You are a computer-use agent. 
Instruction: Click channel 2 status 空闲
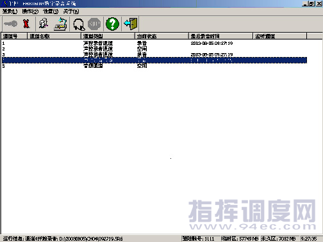pos(142,49)
